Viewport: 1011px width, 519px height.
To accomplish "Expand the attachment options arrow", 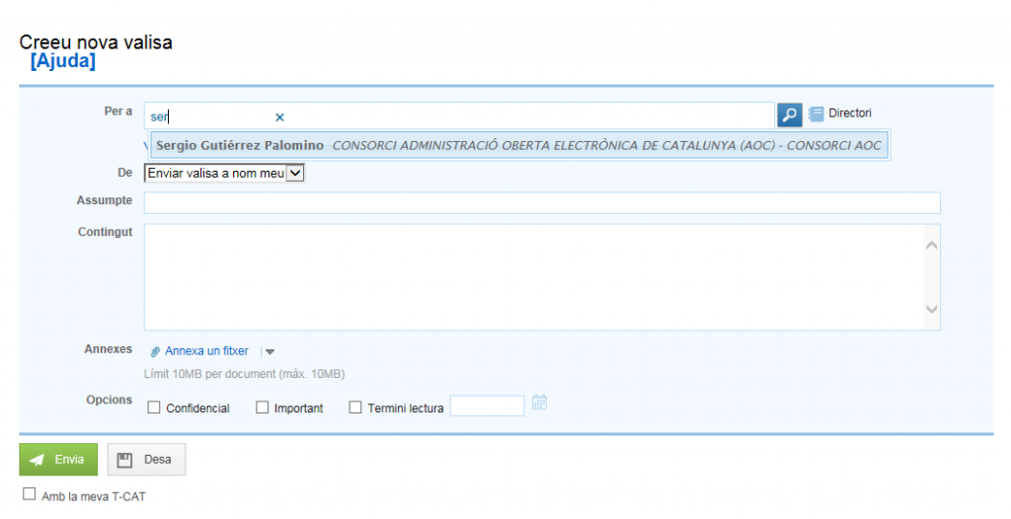I will 271,351.
